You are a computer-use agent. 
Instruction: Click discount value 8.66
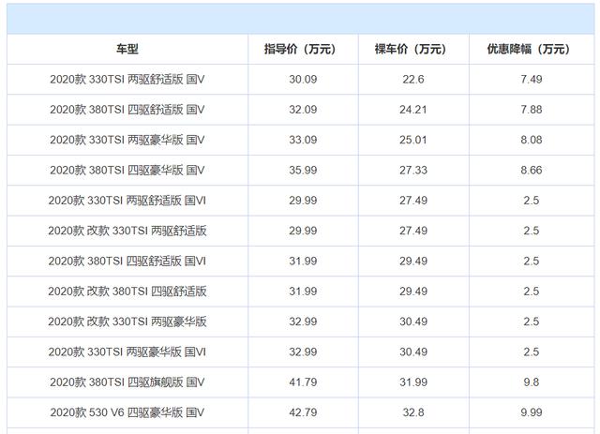532,170
